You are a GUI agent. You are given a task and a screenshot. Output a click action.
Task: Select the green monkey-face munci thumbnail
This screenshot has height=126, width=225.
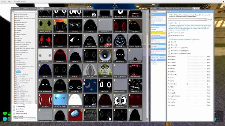(105, 71)
